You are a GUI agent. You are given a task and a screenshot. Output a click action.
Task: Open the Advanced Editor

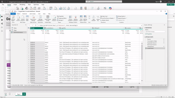pos(62,18)
